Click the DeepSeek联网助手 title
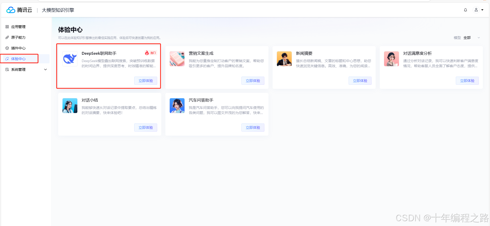Viewport: 490px width, 226px height. click(99, 53)
